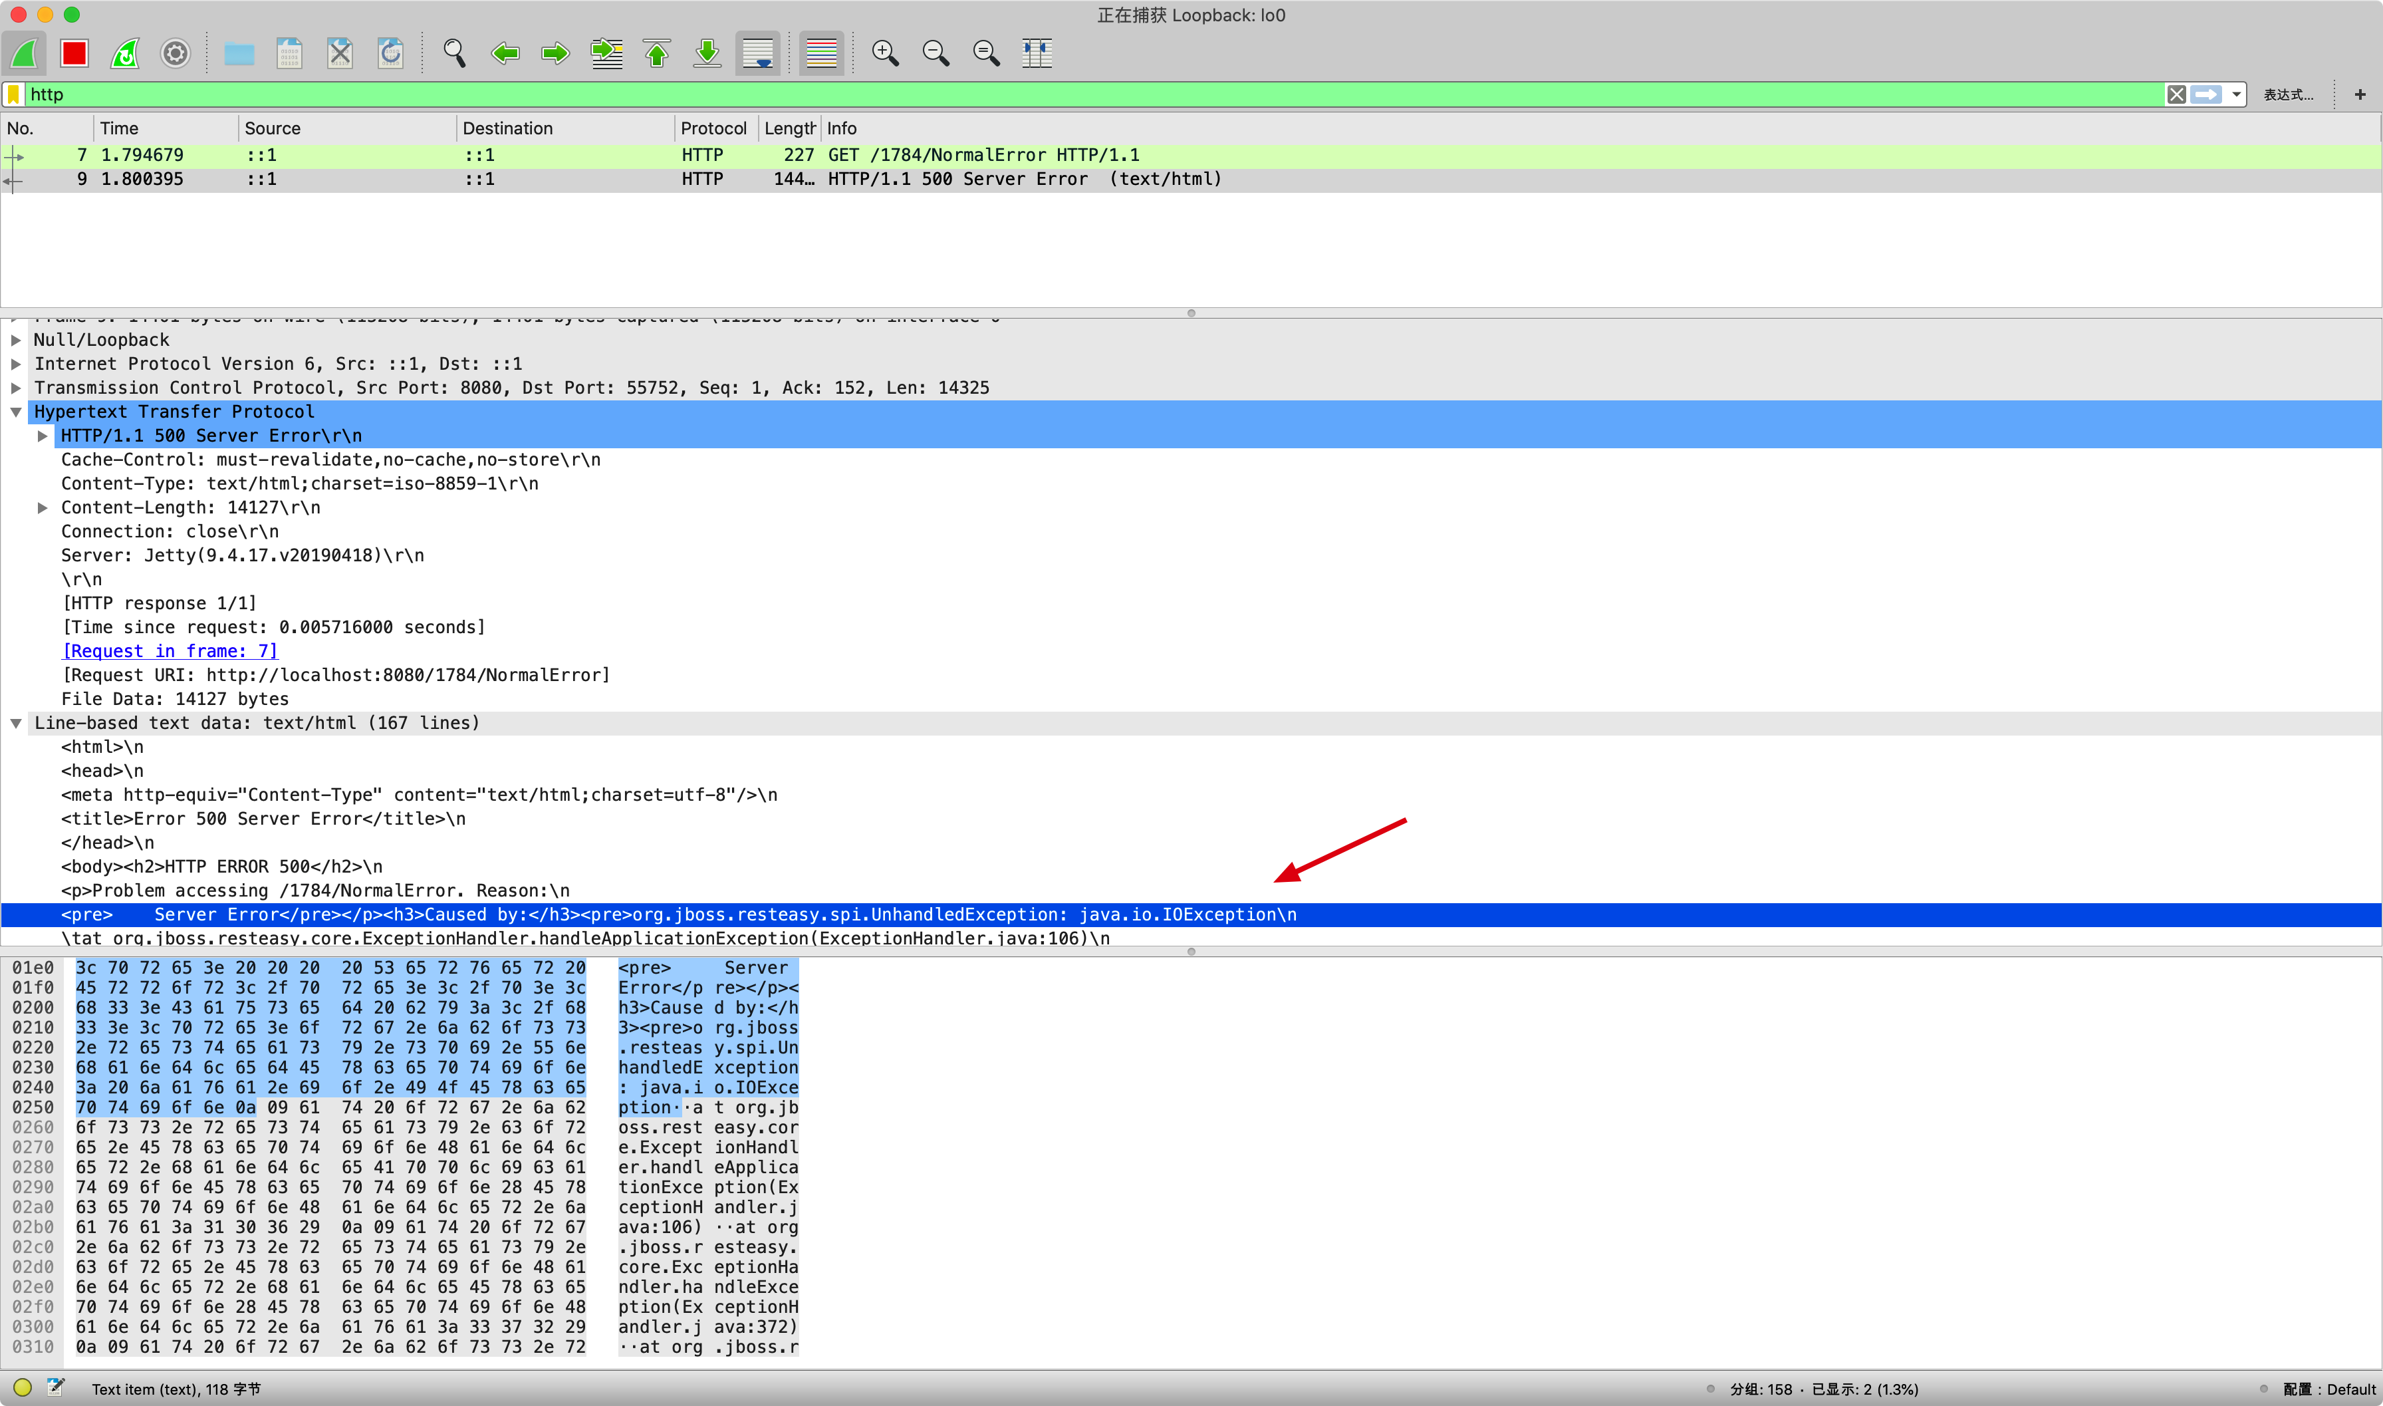This screenshot has width=2383, height=1406.
Task: Restart capture with the green fin icon
Action: [x=125, y=53]
